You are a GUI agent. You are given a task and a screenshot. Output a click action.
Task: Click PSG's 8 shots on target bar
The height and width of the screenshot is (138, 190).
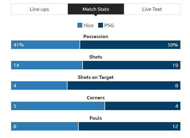coord(124,85)
